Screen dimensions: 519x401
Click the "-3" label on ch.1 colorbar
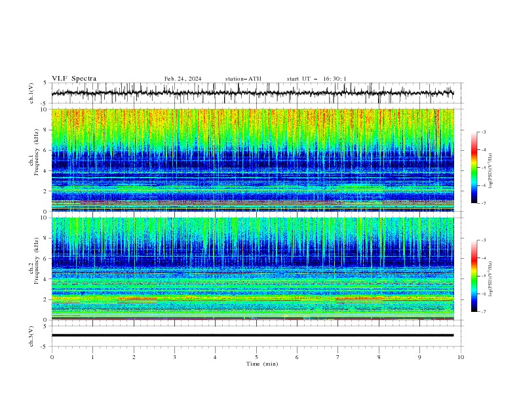click(x=483, y=132)
